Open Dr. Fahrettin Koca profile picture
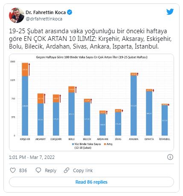Screen dimensions: 183x196 click(x=17, y=15)
